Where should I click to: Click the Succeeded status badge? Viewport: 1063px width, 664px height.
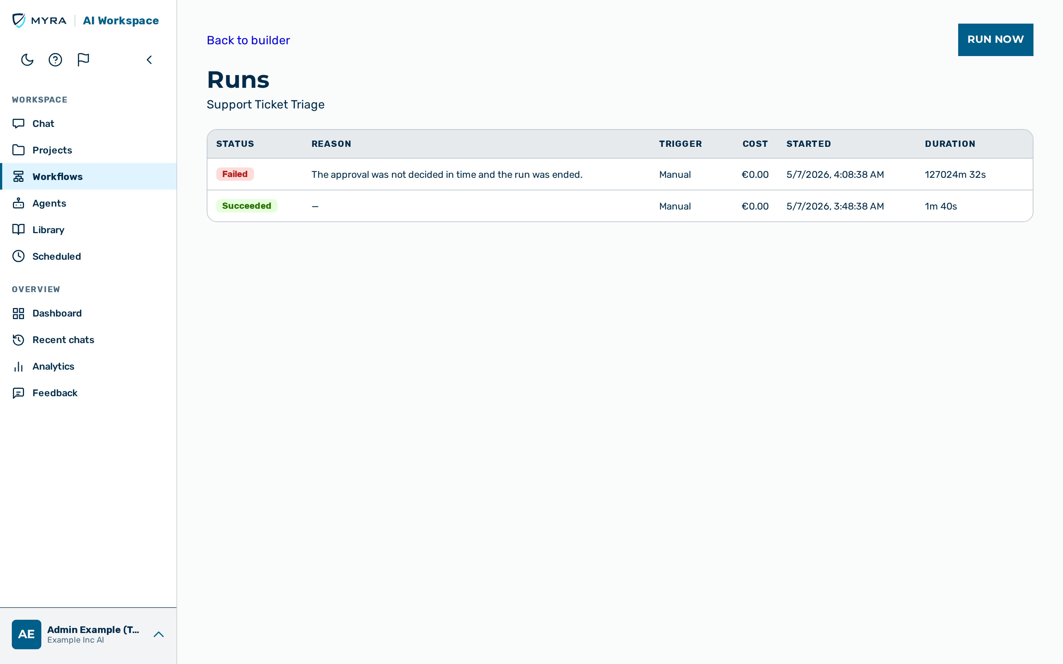point(247,205)
